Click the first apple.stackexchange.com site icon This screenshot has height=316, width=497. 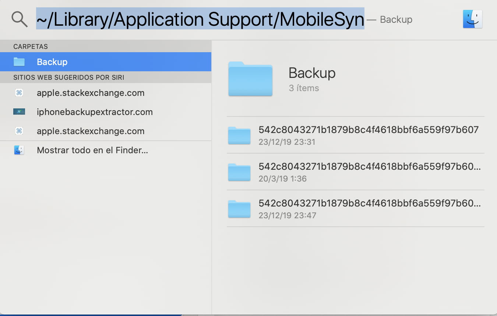tap(19, 93)
